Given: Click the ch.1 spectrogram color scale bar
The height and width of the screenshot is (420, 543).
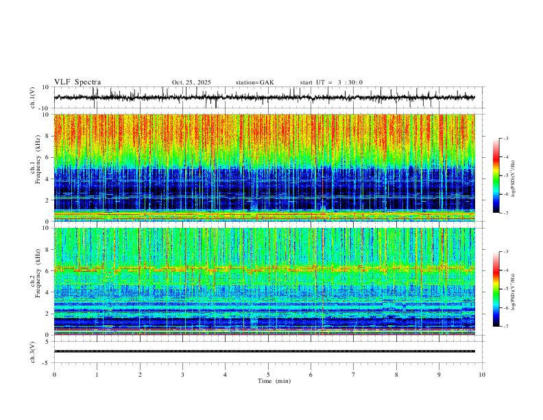Looking at the screenshot, I should (496, 176).
